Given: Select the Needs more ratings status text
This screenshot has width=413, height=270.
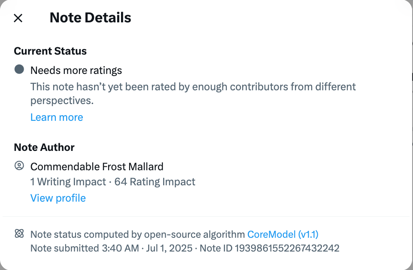Looking at the screenshot, I should pos(76,71).
